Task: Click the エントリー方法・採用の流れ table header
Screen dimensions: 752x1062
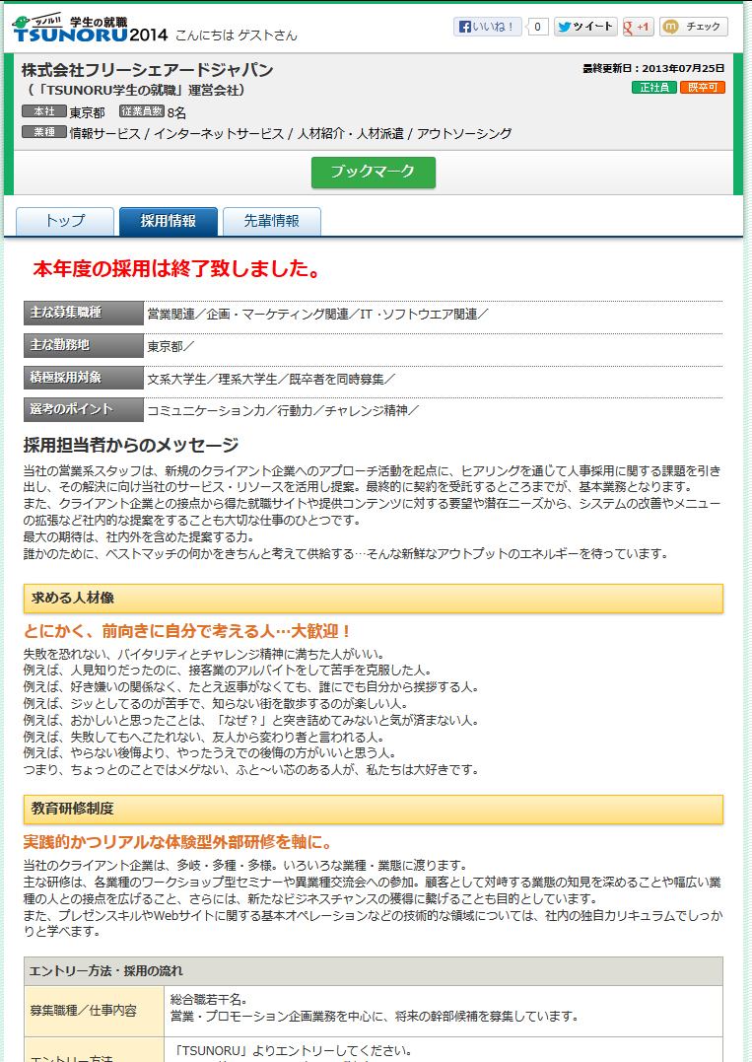Action: click(x=373, y=971)
